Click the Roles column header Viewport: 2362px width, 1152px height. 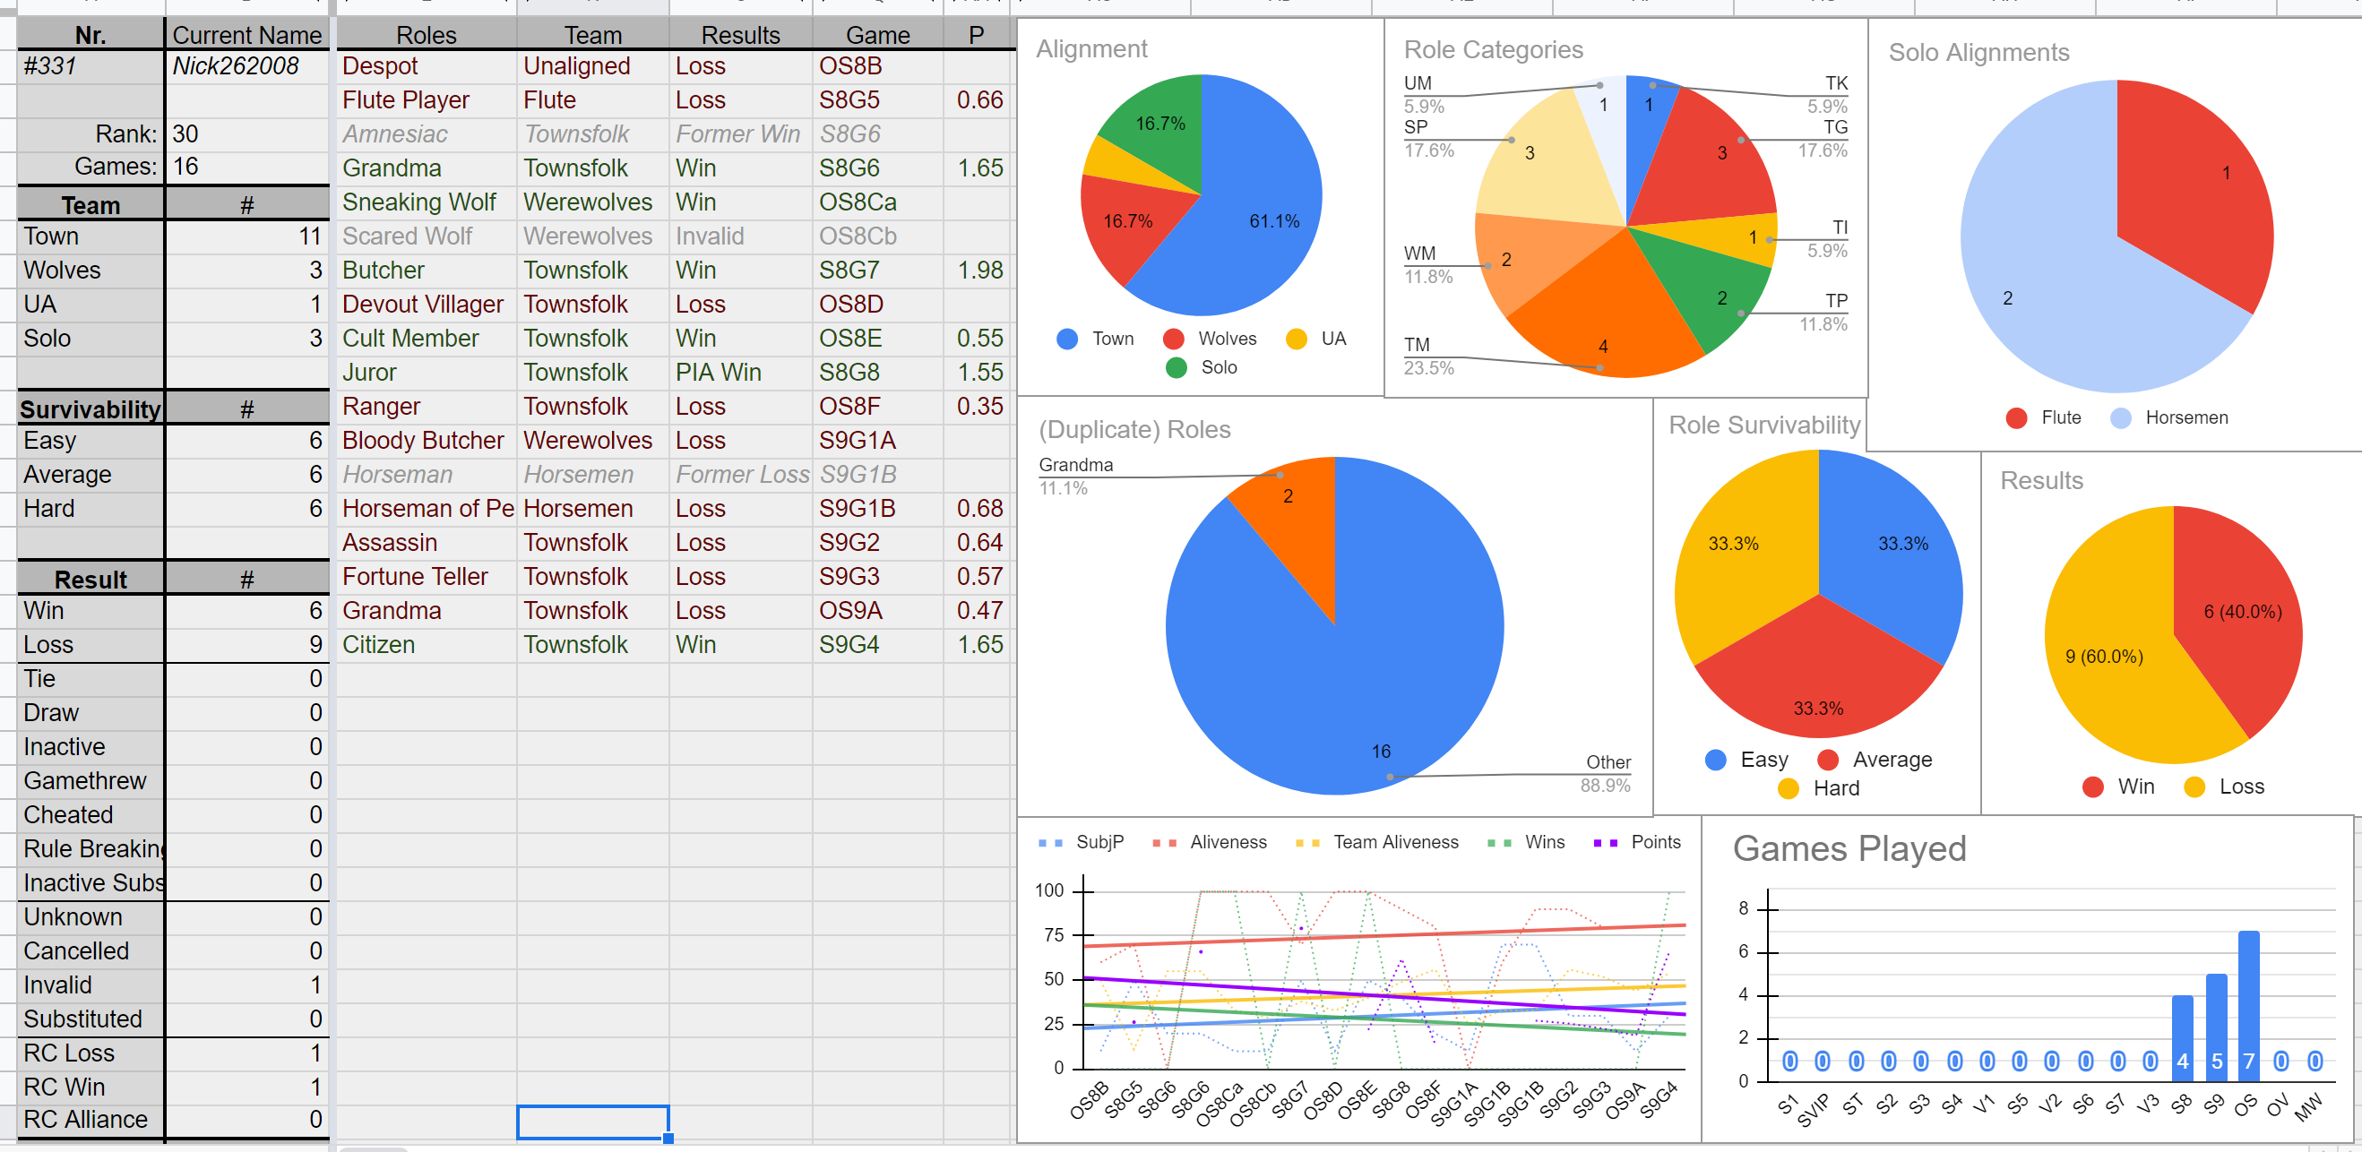[x=427, y=35]
